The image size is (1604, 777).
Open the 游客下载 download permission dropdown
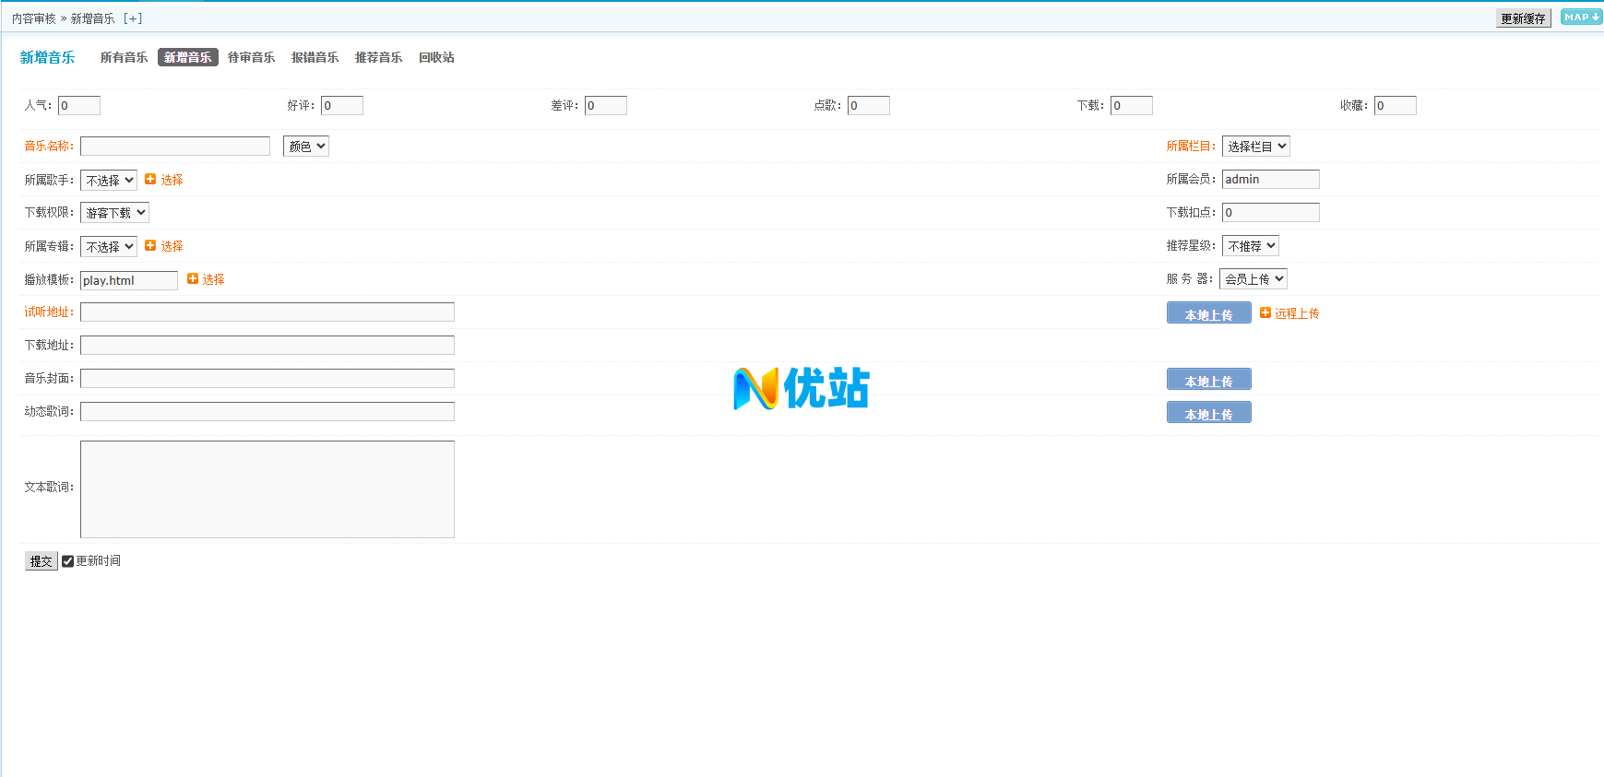pos(114,213)
